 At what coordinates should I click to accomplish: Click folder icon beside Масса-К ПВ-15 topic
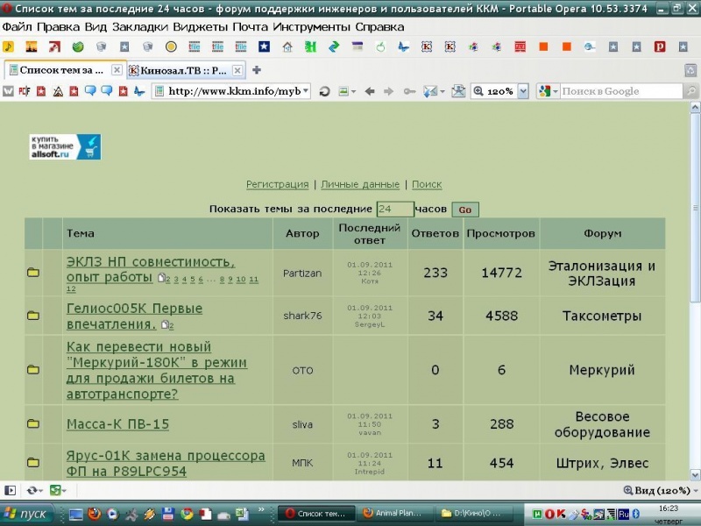33,424
